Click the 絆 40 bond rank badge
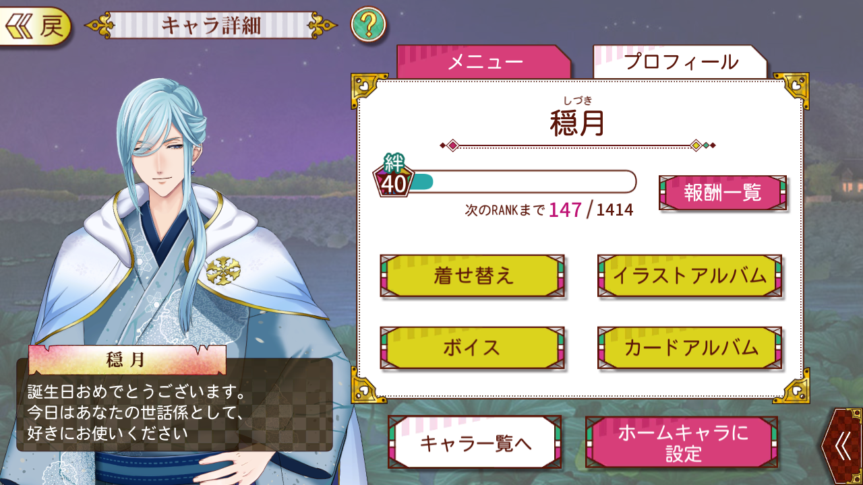 (x=394, y=174)
